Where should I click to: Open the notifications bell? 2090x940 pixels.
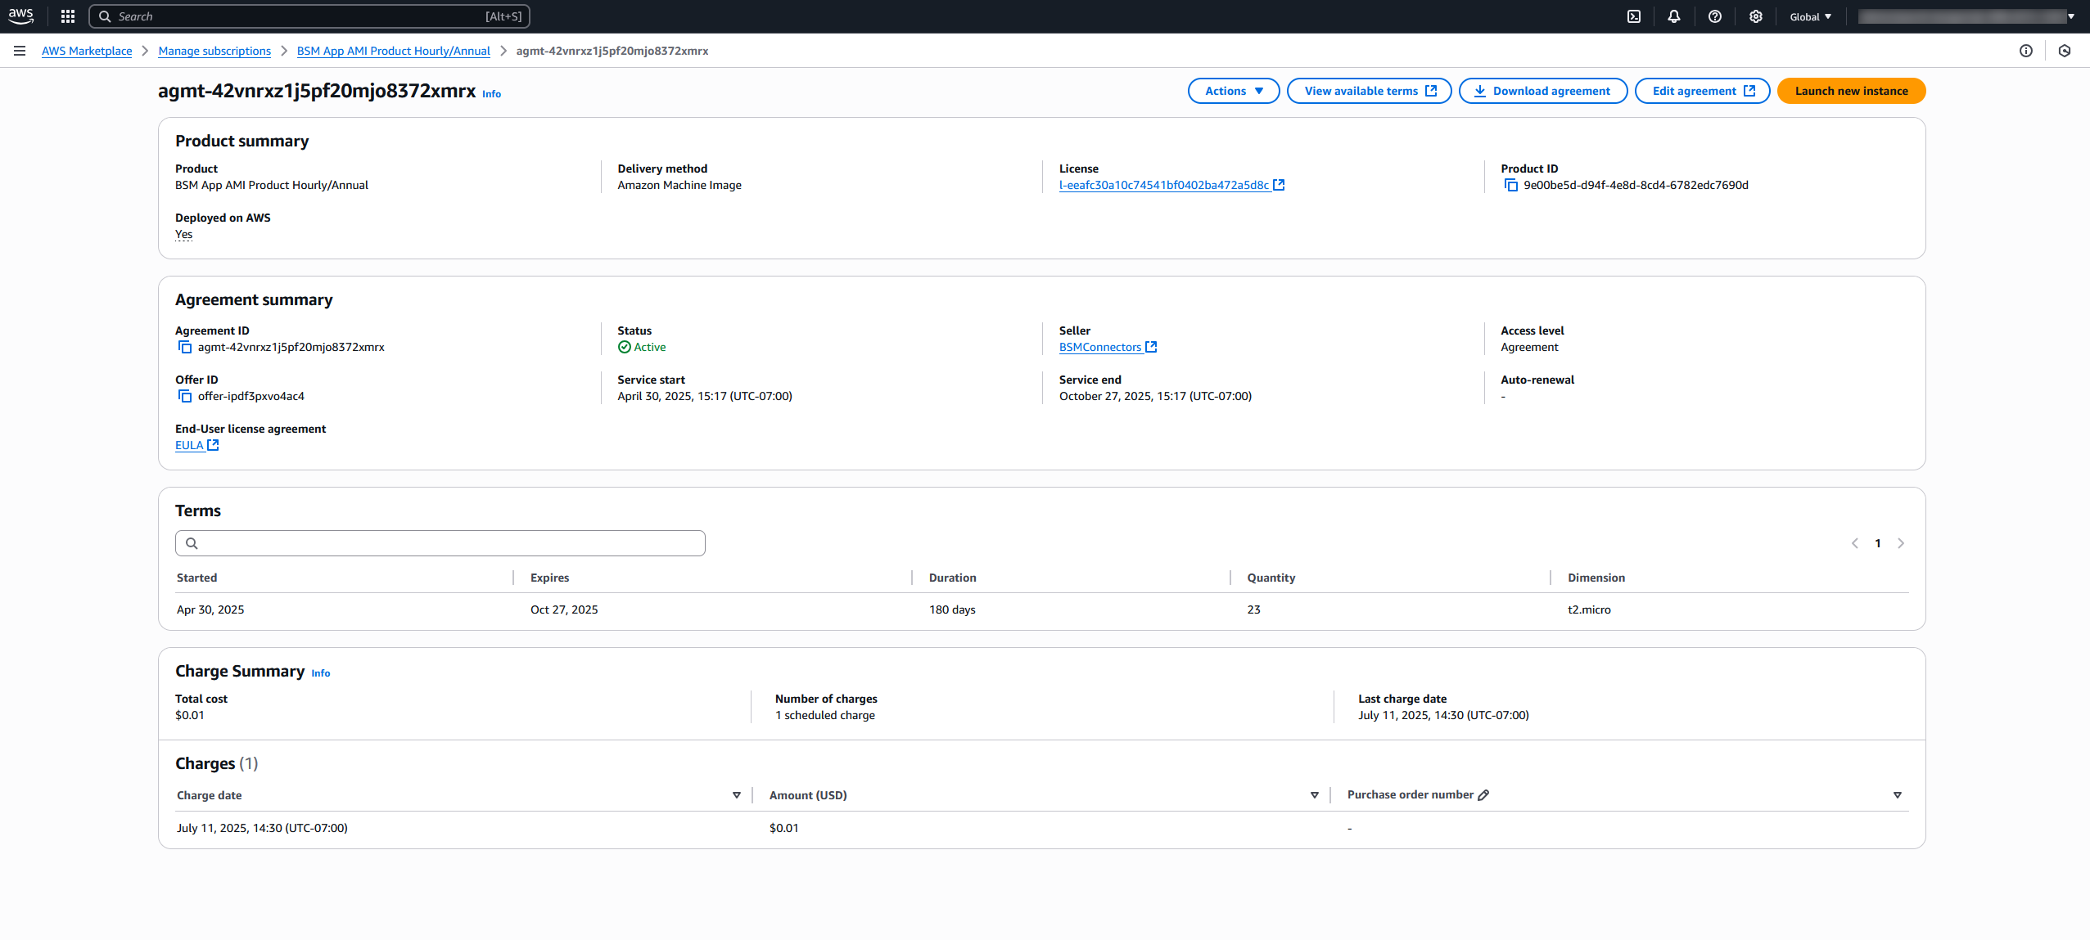pos(1674,16)
